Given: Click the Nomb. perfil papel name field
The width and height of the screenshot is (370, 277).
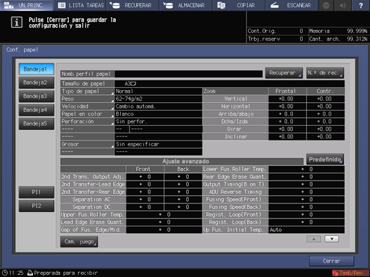Looking at the screenshot, I should pos(188,74).
